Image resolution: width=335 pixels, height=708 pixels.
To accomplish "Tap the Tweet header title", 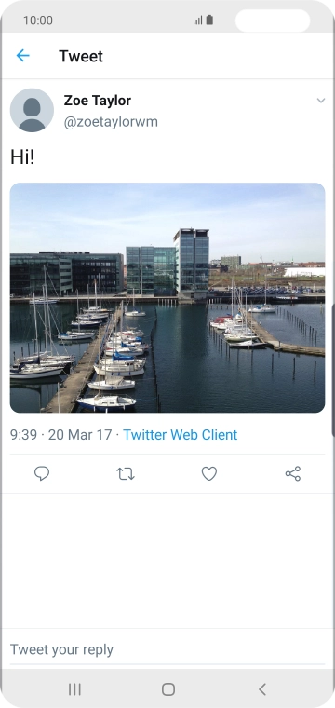I will pos(81,56).
